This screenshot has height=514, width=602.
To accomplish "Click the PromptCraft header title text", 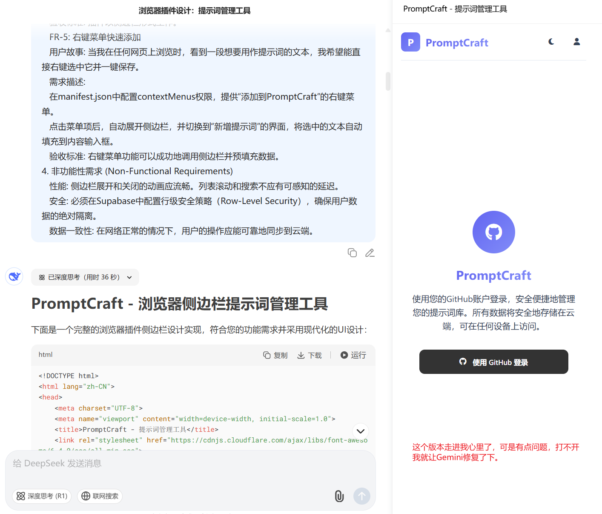I will [457, 43].
